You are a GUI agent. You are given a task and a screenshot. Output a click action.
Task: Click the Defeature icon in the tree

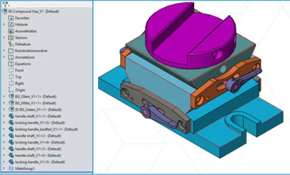(11, 44)
